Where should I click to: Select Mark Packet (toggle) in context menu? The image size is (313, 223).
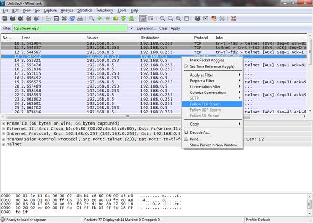[x=206, y=60]
